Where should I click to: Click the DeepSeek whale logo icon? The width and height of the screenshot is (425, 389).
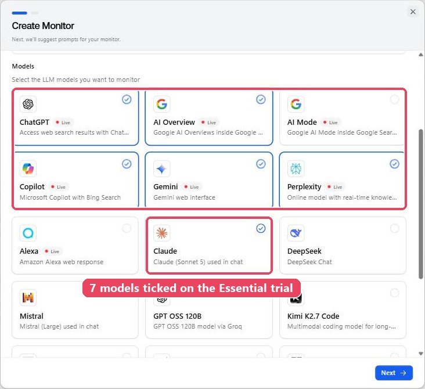296,233
